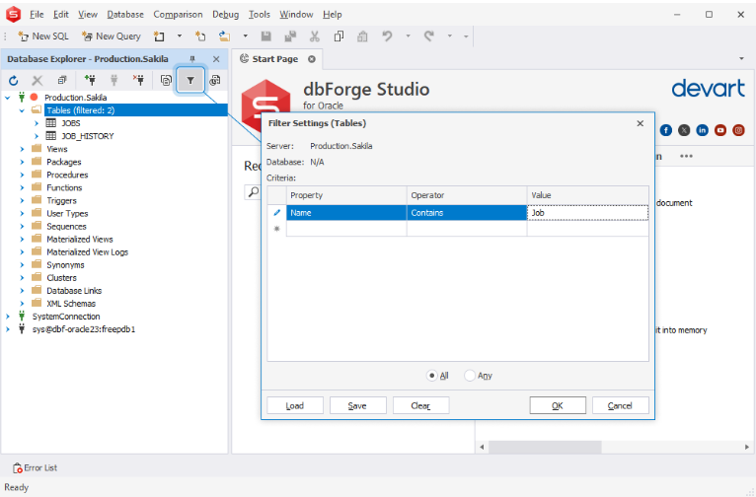Click the Contains operator cell
756x497 pixels.
pyautogui.click(x=467, y=212)
